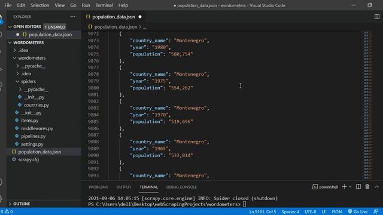This screenshot has width=383, height=215.
Task: Open the Go menu
Action: (x=73, y=5)
